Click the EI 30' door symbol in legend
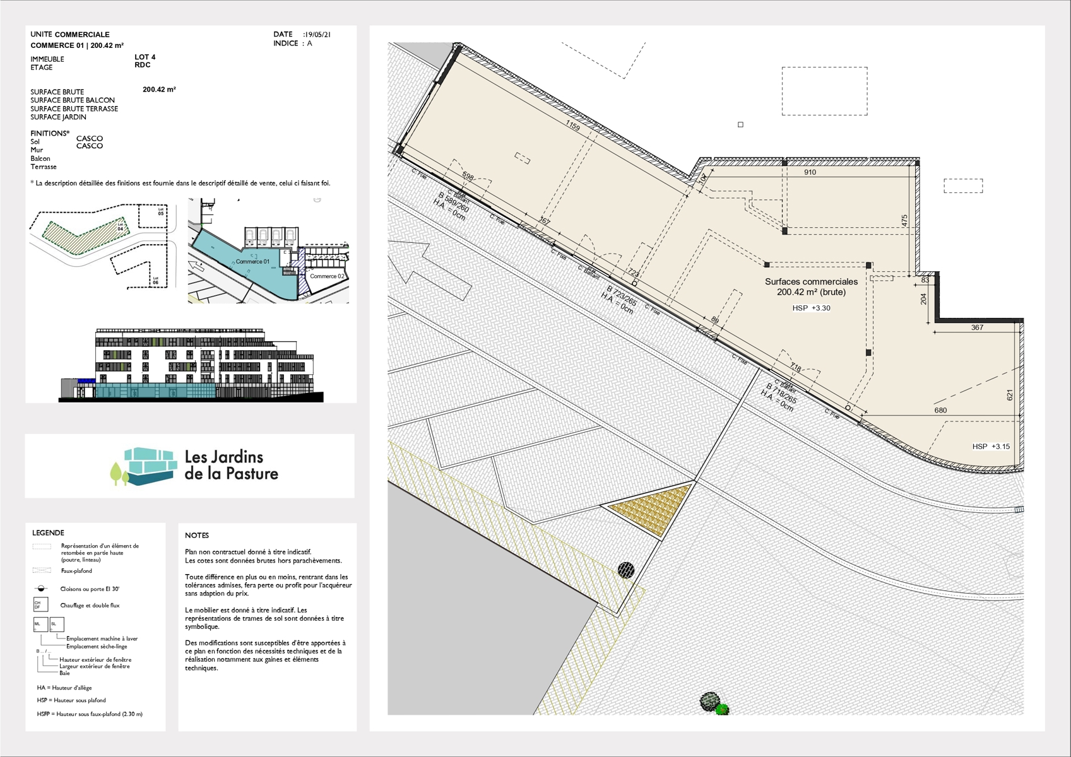The height and width of the screenshot is (757, 1071). point(41,589)
